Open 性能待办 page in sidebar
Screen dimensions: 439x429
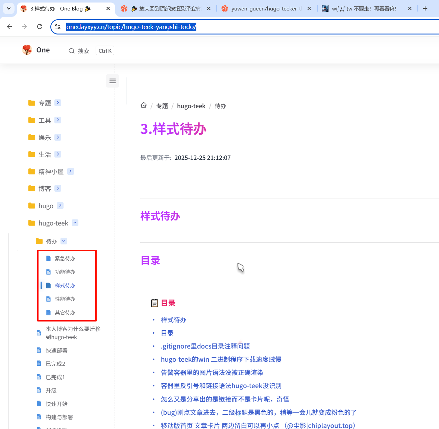(65, 299)
